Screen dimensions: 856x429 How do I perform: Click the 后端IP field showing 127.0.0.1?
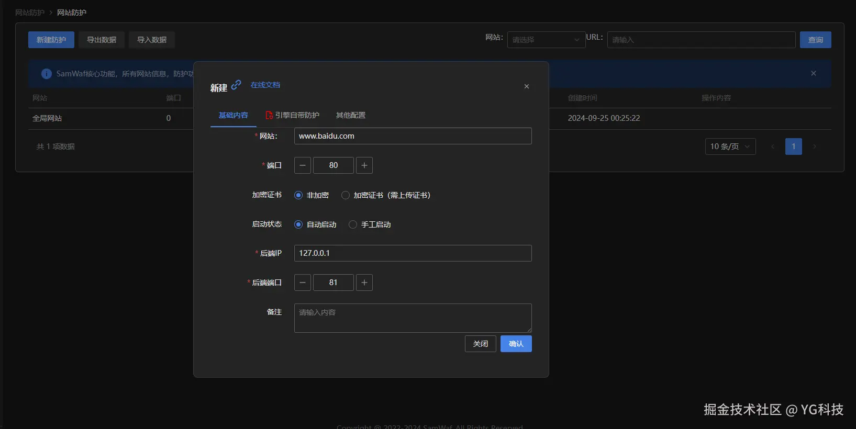413,253
